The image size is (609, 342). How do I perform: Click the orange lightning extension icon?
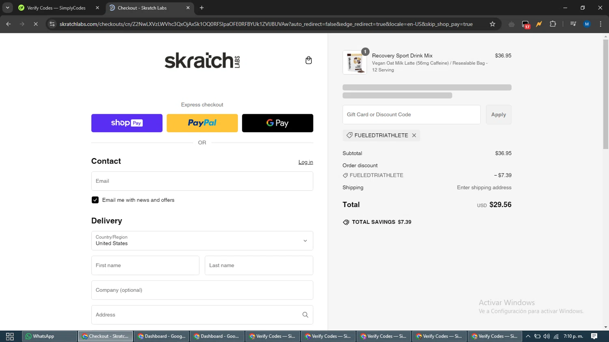tap(539, 24)
